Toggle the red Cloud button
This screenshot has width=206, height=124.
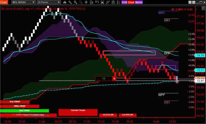pyautogui.click(x=131, y=2)
